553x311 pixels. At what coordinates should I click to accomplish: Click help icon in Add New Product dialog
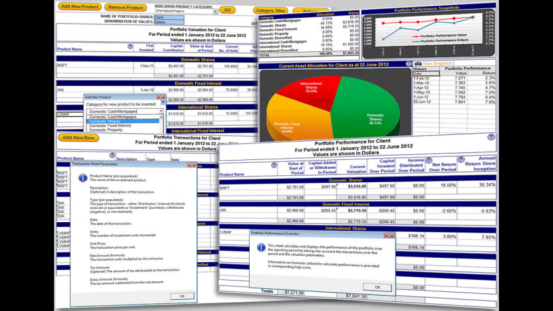163,102
